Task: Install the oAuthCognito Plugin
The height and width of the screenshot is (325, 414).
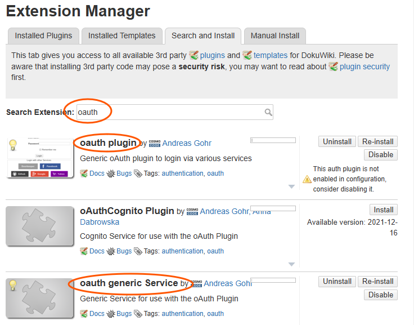Action: click(383, 210)
